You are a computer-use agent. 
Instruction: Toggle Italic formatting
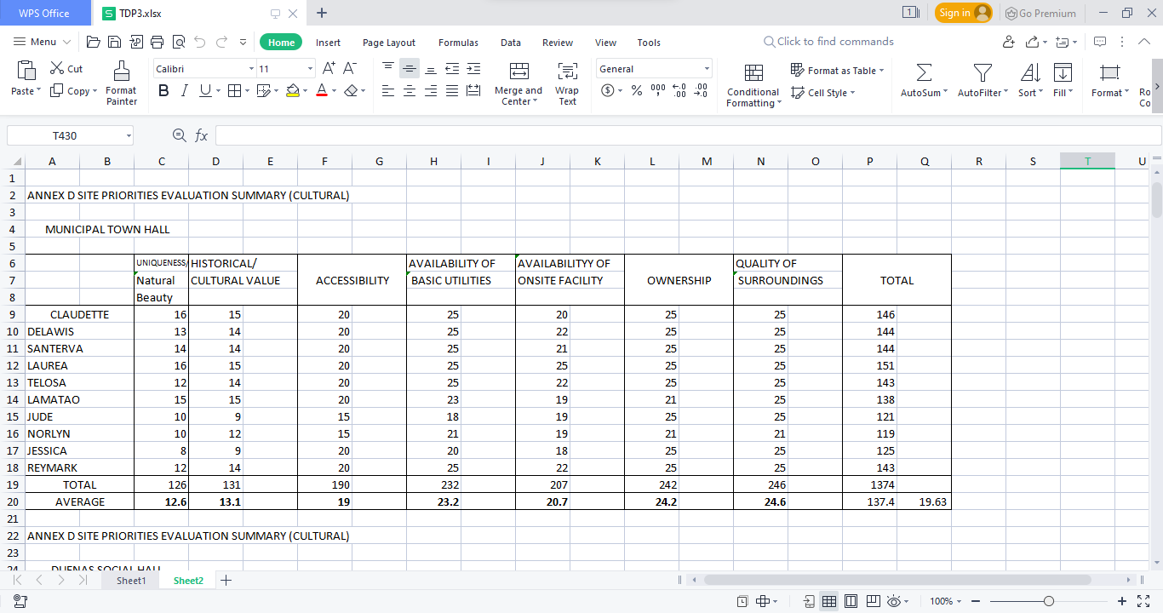185,91
